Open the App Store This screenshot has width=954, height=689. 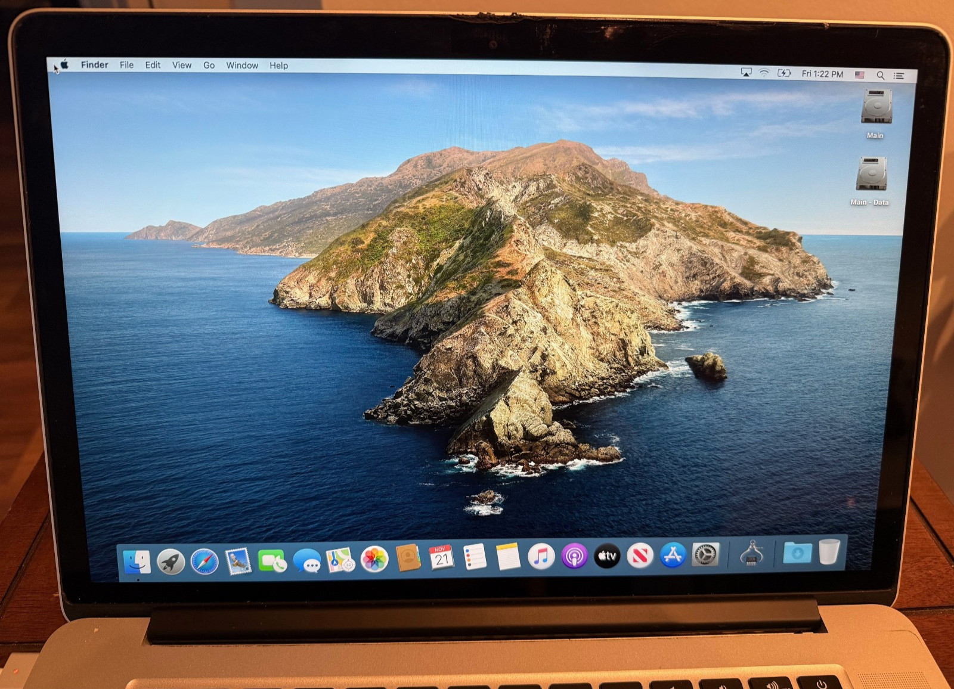[x=673, y=555]
